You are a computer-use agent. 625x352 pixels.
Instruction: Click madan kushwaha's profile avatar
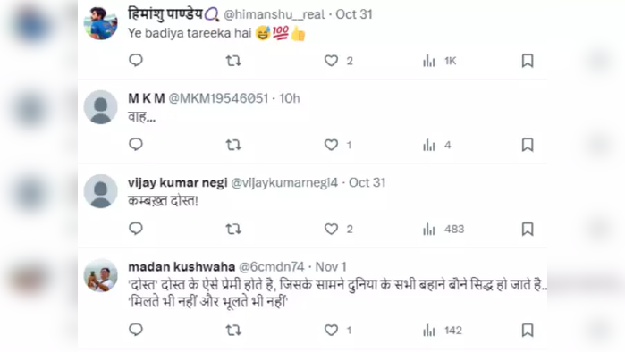[100, 275]
